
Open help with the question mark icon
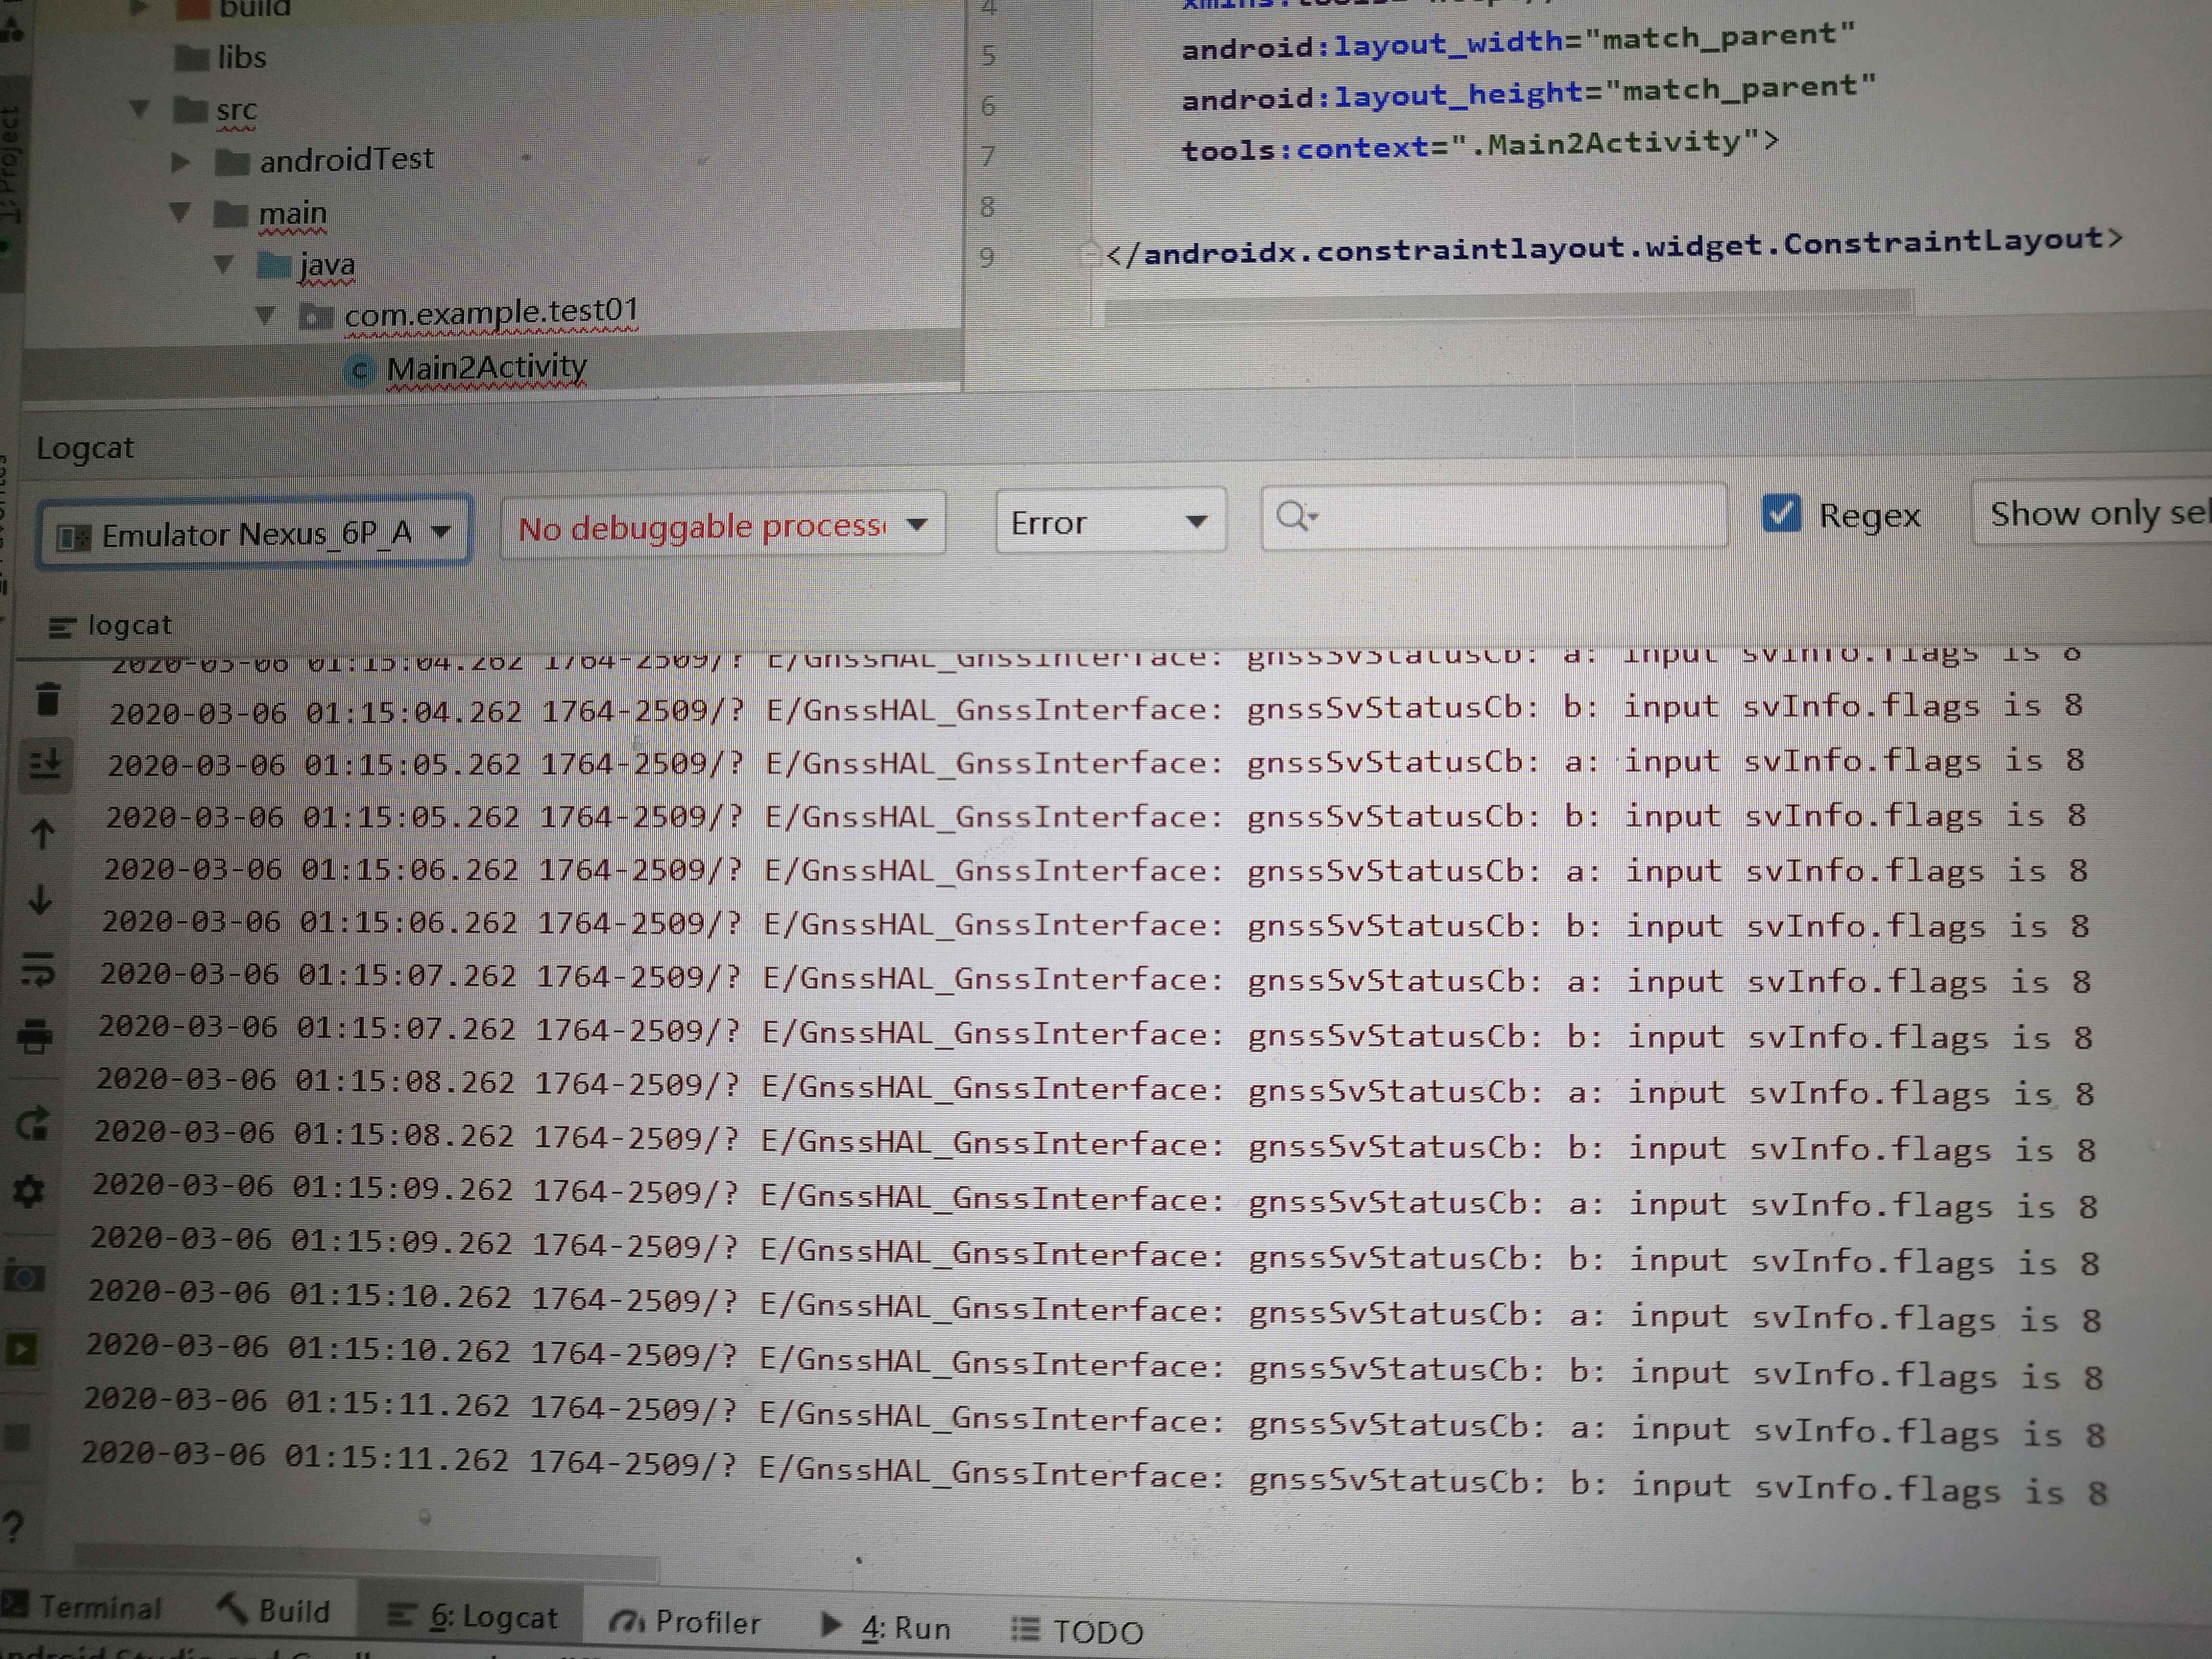13,1527
